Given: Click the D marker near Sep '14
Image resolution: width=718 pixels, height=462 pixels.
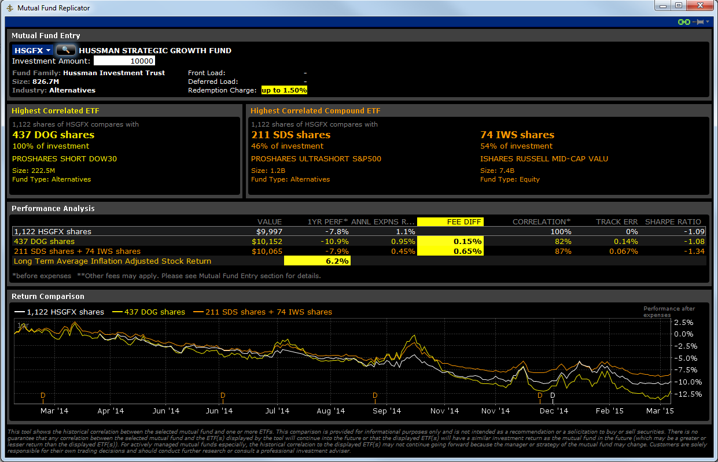Looking at the screenshot, I should (x=375, y=396).
